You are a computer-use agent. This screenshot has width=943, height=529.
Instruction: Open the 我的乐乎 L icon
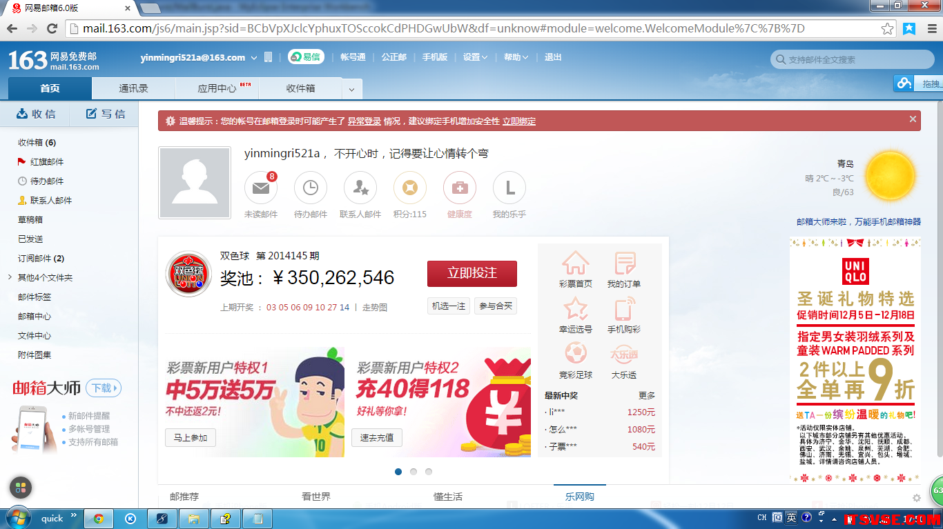click(x=509, y=188)
